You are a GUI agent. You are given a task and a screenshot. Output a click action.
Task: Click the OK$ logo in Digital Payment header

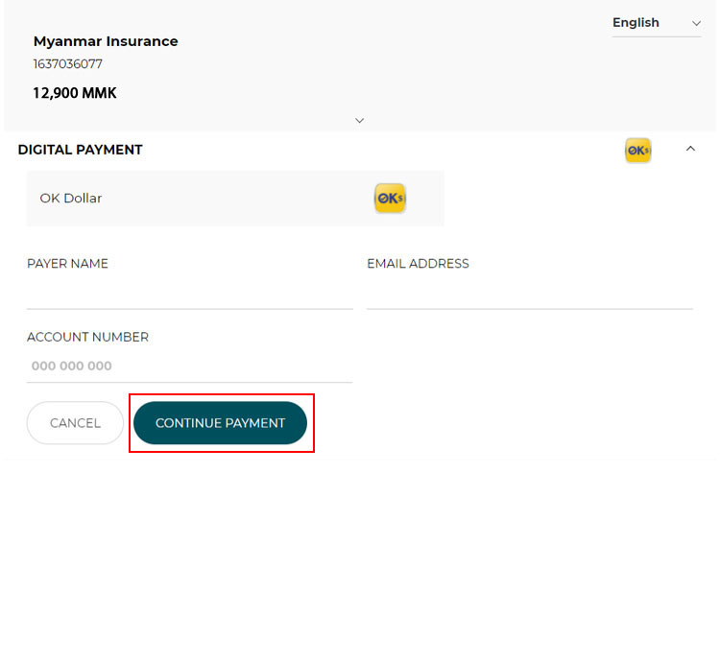(637, 150)
